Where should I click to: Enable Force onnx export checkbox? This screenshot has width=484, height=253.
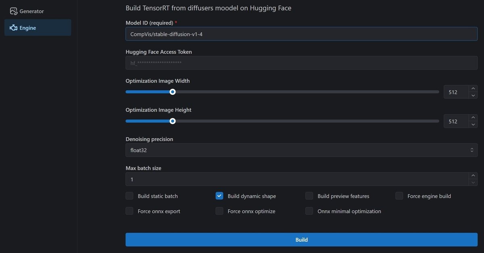[x=129, y=211]
